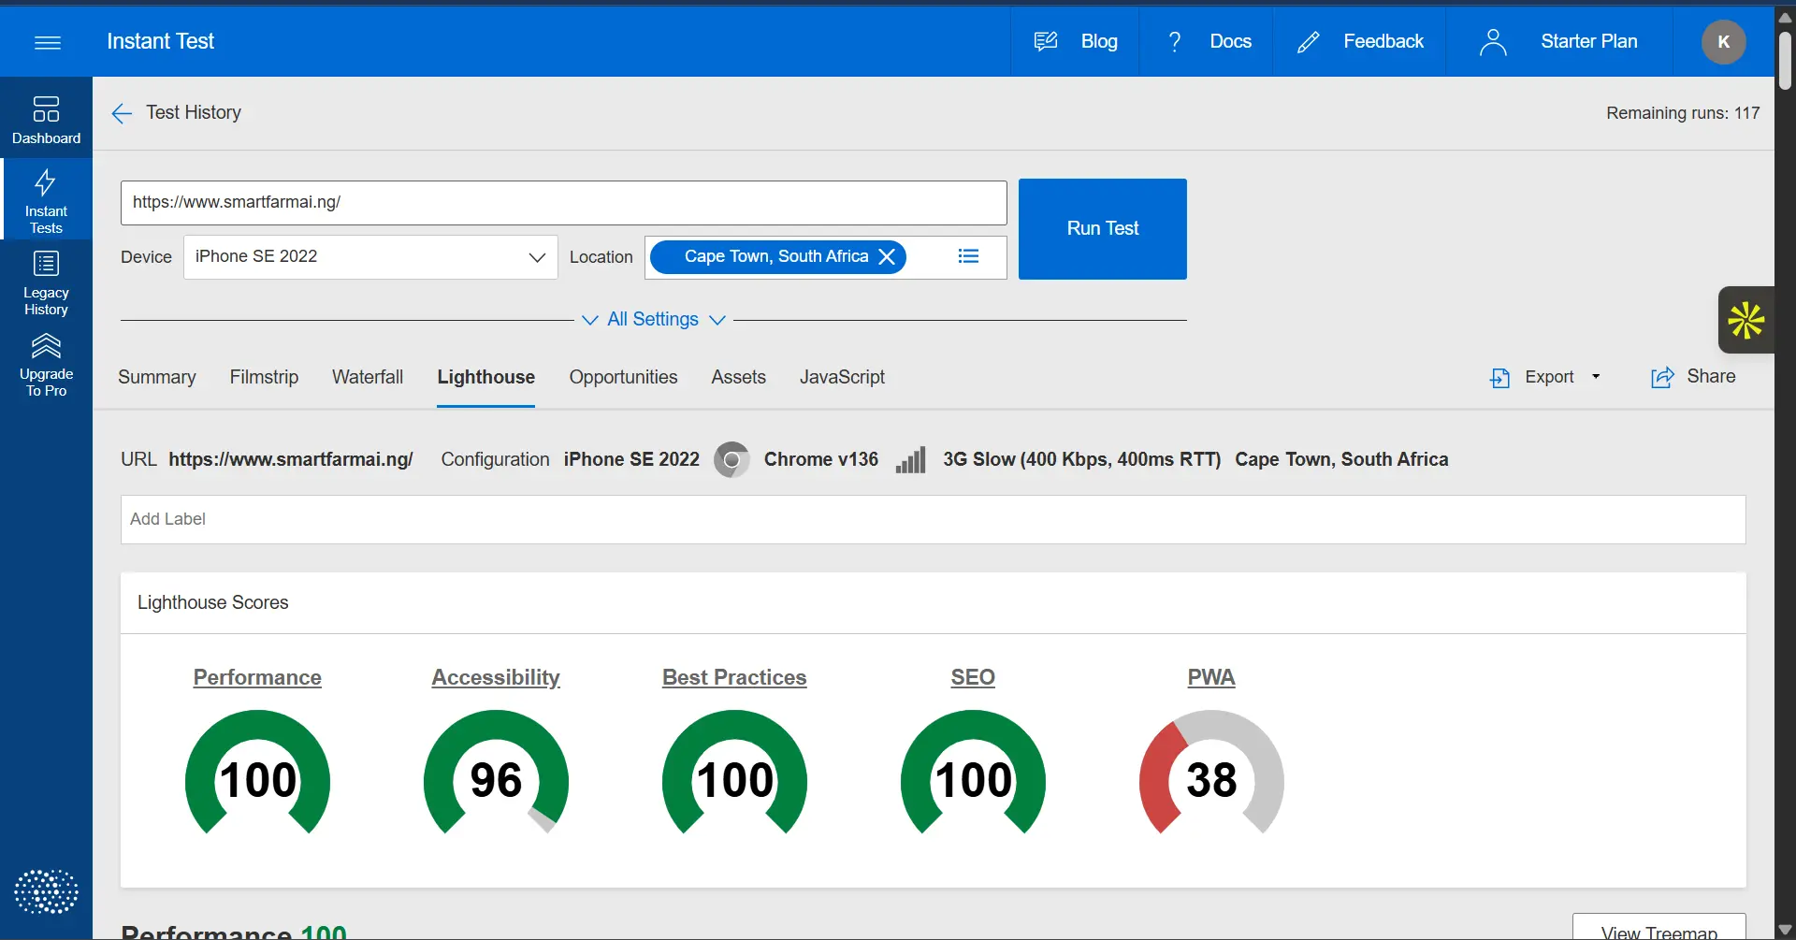Screen dimensions: 1796x940
Task: Select Instant Tests in the sidebar
Action: tap(45, 198)
